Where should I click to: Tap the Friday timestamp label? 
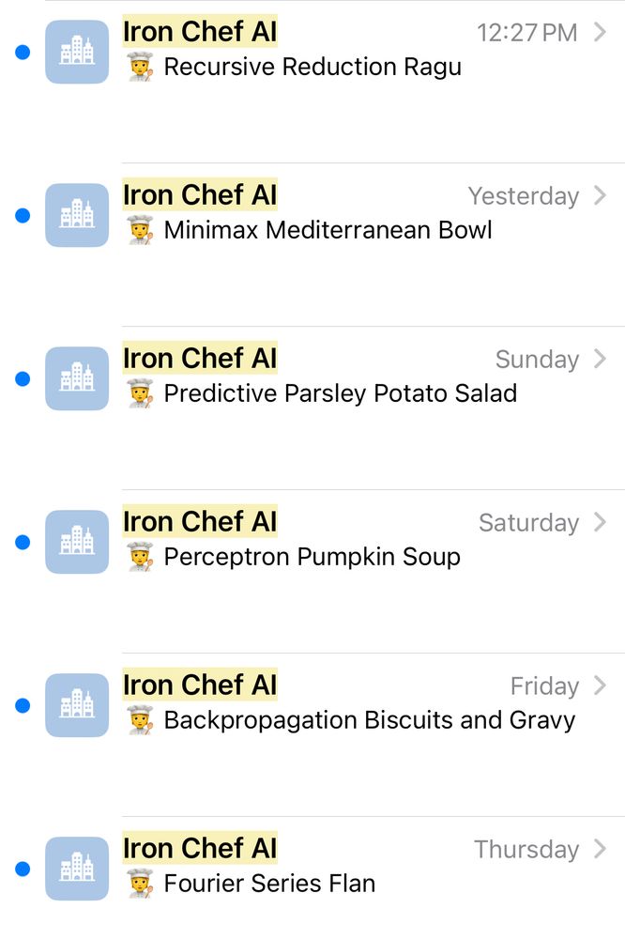click(x=544, y=686)
